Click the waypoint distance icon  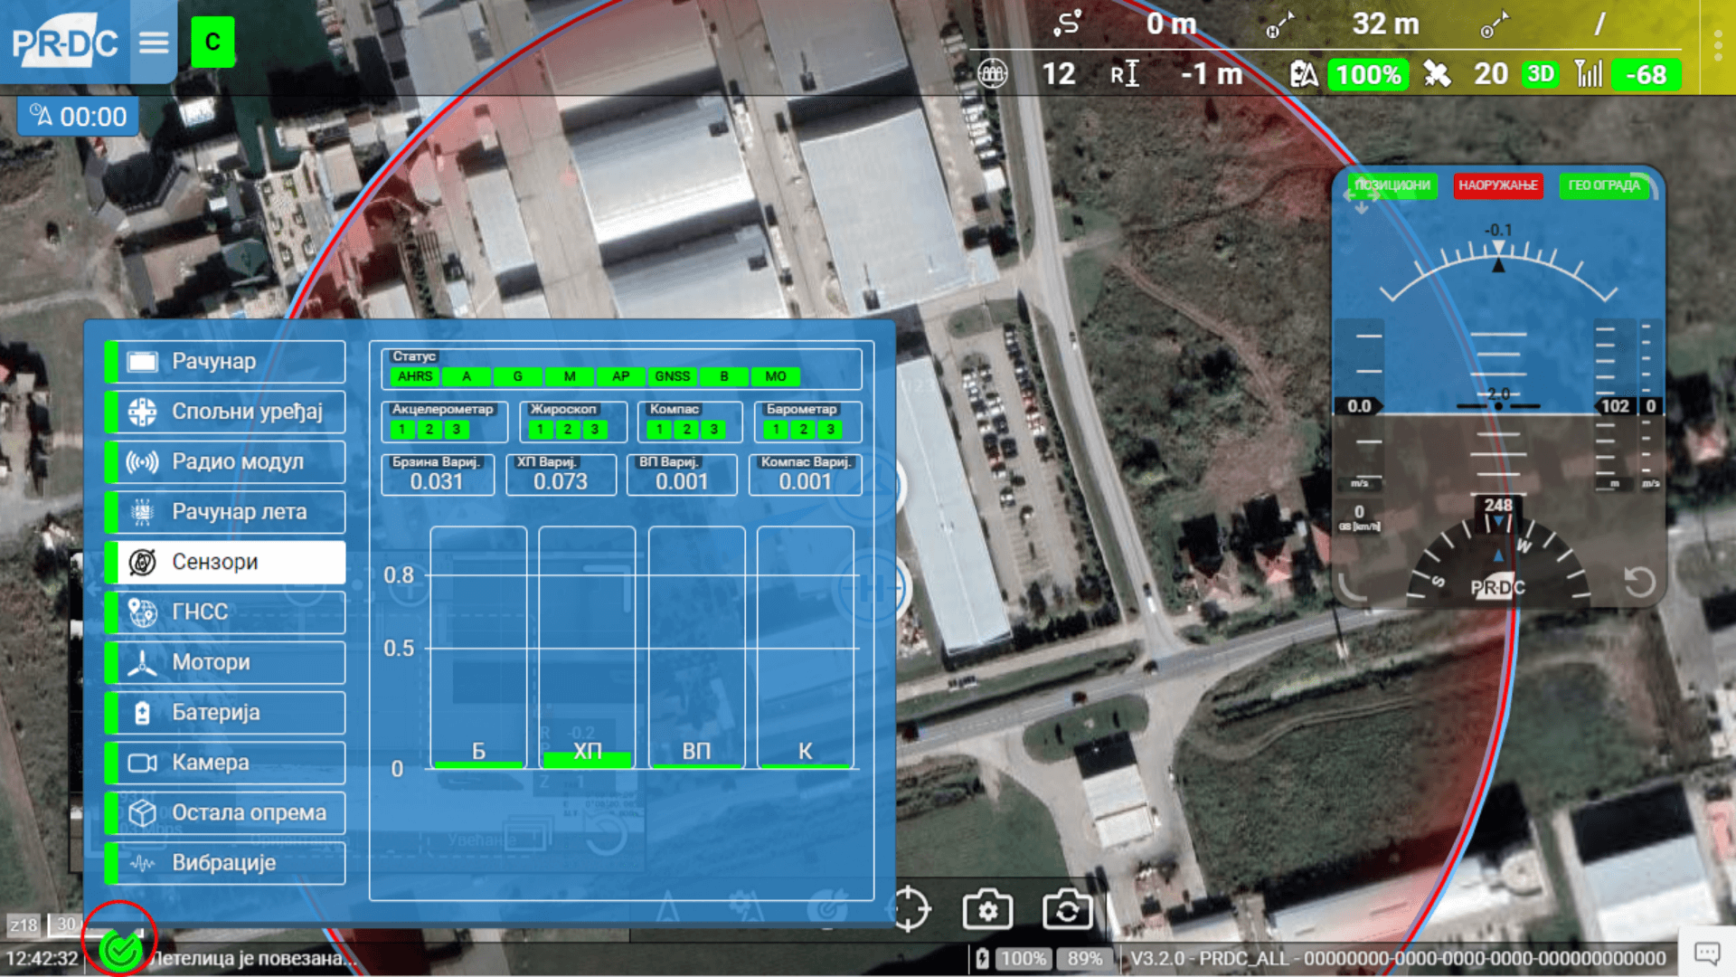point(1495,24)
